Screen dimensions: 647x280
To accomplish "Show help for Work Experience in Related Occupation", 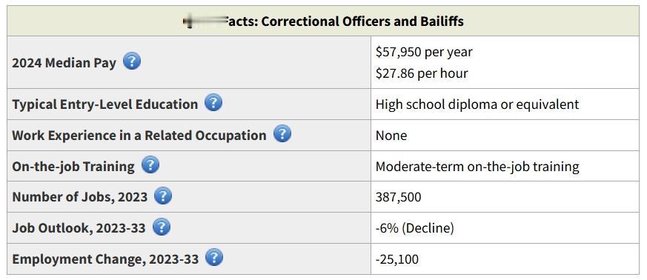I will coord(282,134).
